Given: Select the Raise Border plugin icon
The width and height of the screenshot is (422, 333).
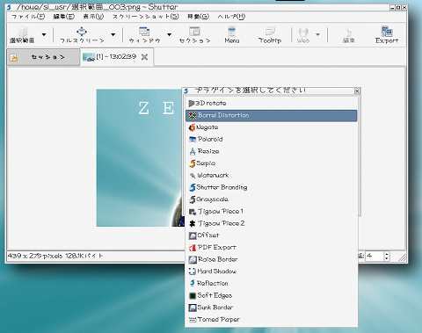Looking at the screenshot, I should coord(193,259).
